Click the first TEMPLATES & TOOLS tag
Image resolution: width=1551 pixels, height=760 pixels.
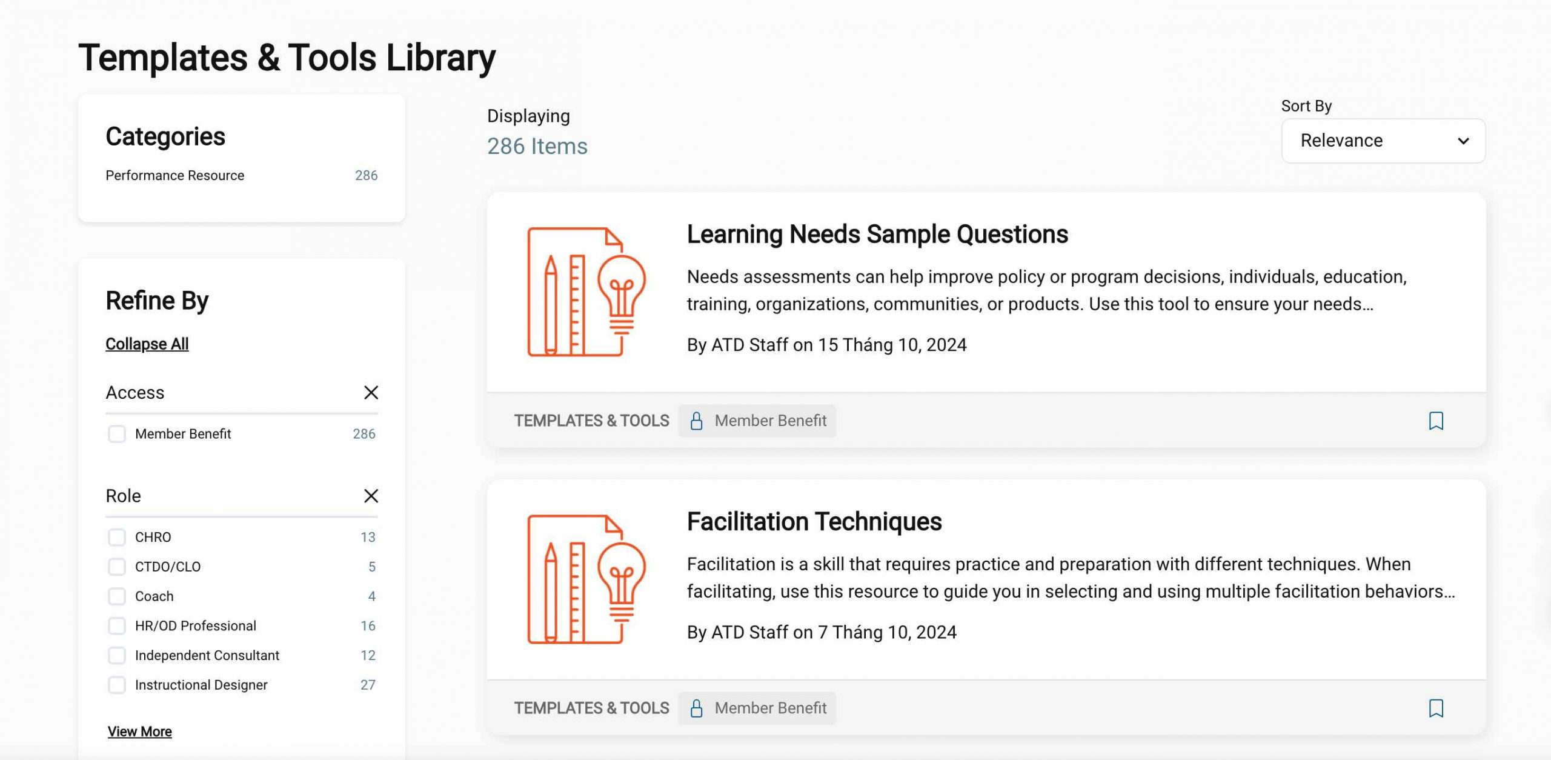click(x=591, y=421)
